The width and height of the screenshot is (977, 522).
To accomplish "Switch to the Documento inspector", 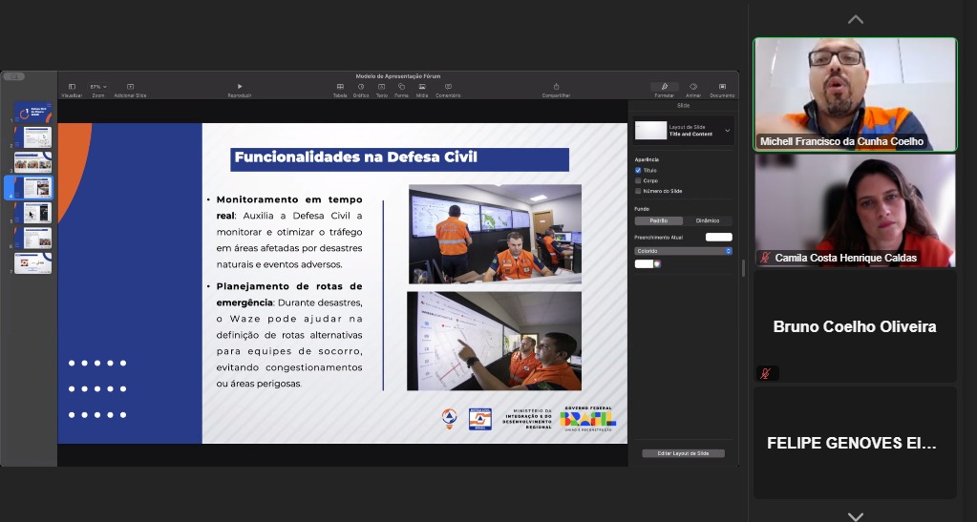I will 722,91.
